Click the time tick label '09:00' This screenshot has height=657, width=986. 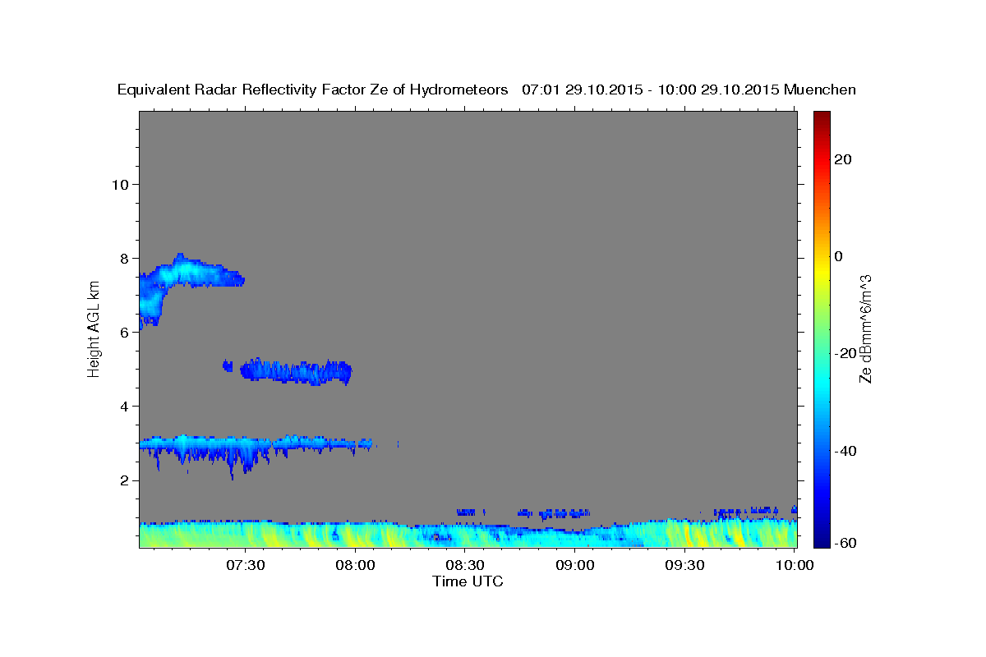point(575,565)
